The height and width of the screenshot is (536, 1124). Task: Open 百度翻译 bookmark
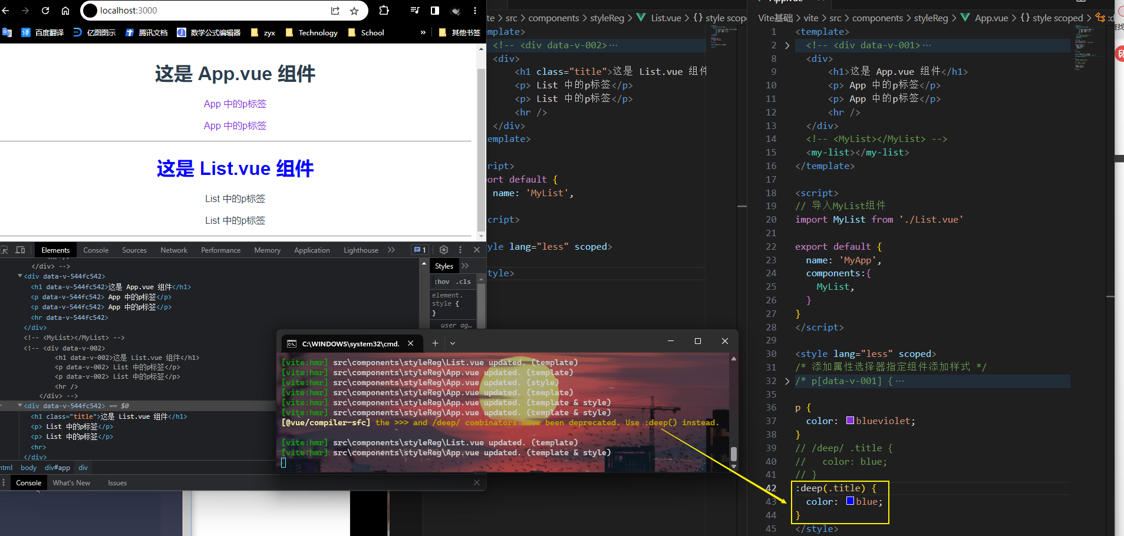pyautogui.click(x=42, y=32)
